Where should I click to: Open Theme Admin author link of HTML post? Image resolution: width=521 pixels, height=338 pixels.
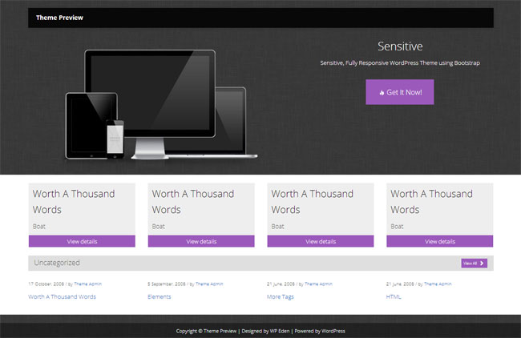pos(438,284)
